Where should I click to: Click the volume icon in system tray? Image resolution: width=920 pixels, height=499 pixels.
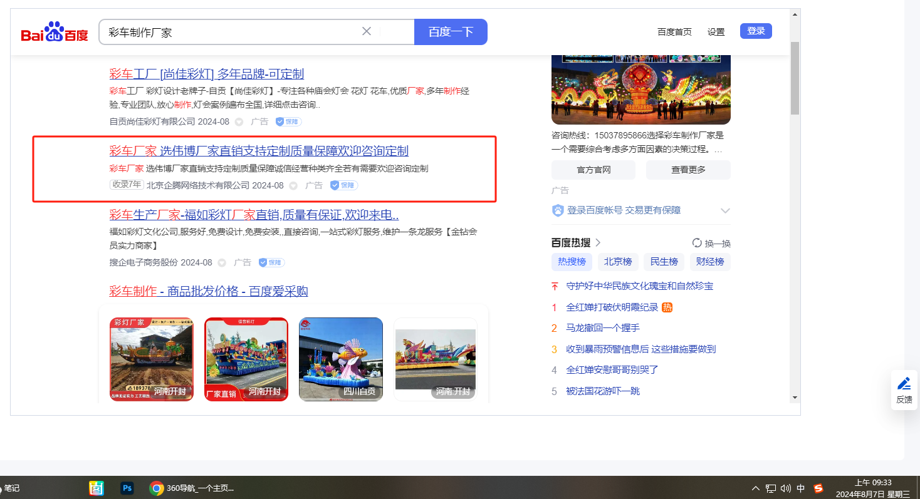point(785,488)
